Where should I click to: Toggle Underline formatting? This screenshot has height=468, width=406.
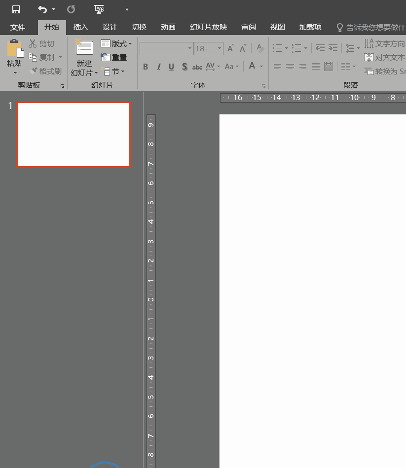(171, 67)
